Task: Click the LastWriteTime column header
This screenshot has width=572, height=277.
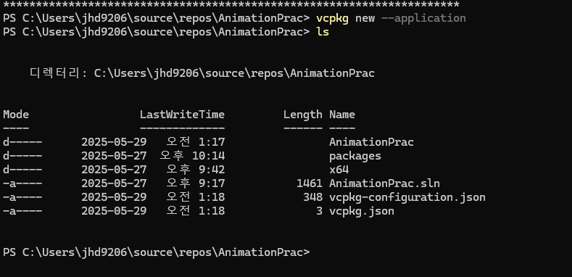Action: tap(182, 115)
